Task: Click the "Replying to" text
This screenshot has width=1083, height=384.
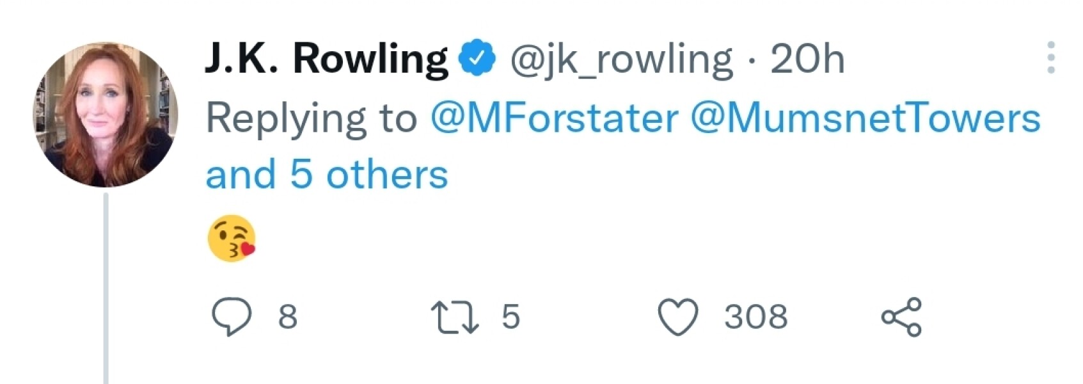Action: click(312, 118)
